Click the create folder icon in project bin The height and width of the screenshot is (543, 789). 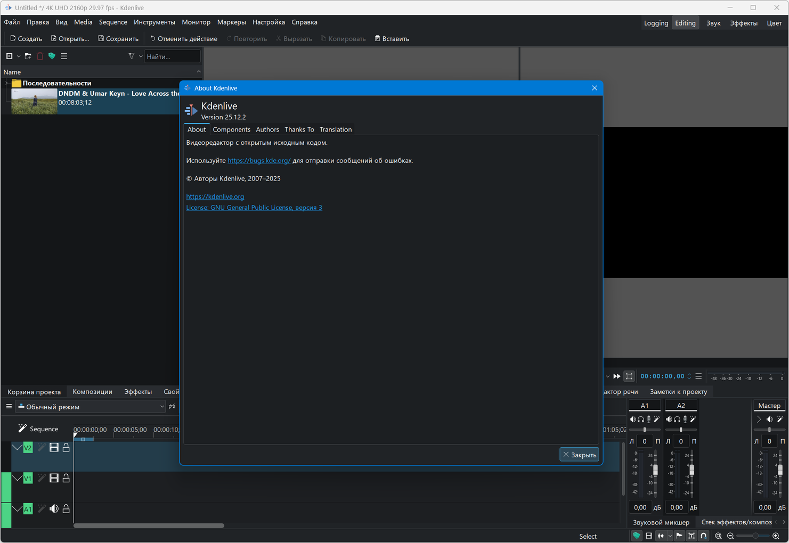tap(28, 56)
